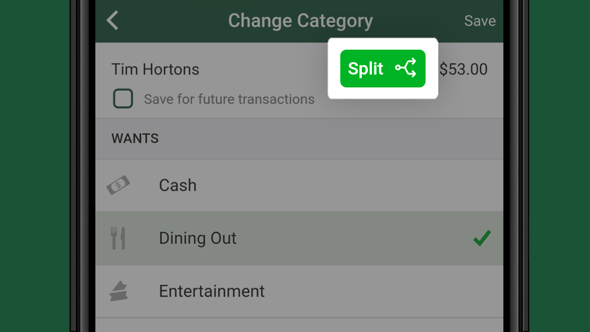Tap the Tim Hortons merchant name
The width and height of the screenshot is (590, 332).
[x=155, y=69]
